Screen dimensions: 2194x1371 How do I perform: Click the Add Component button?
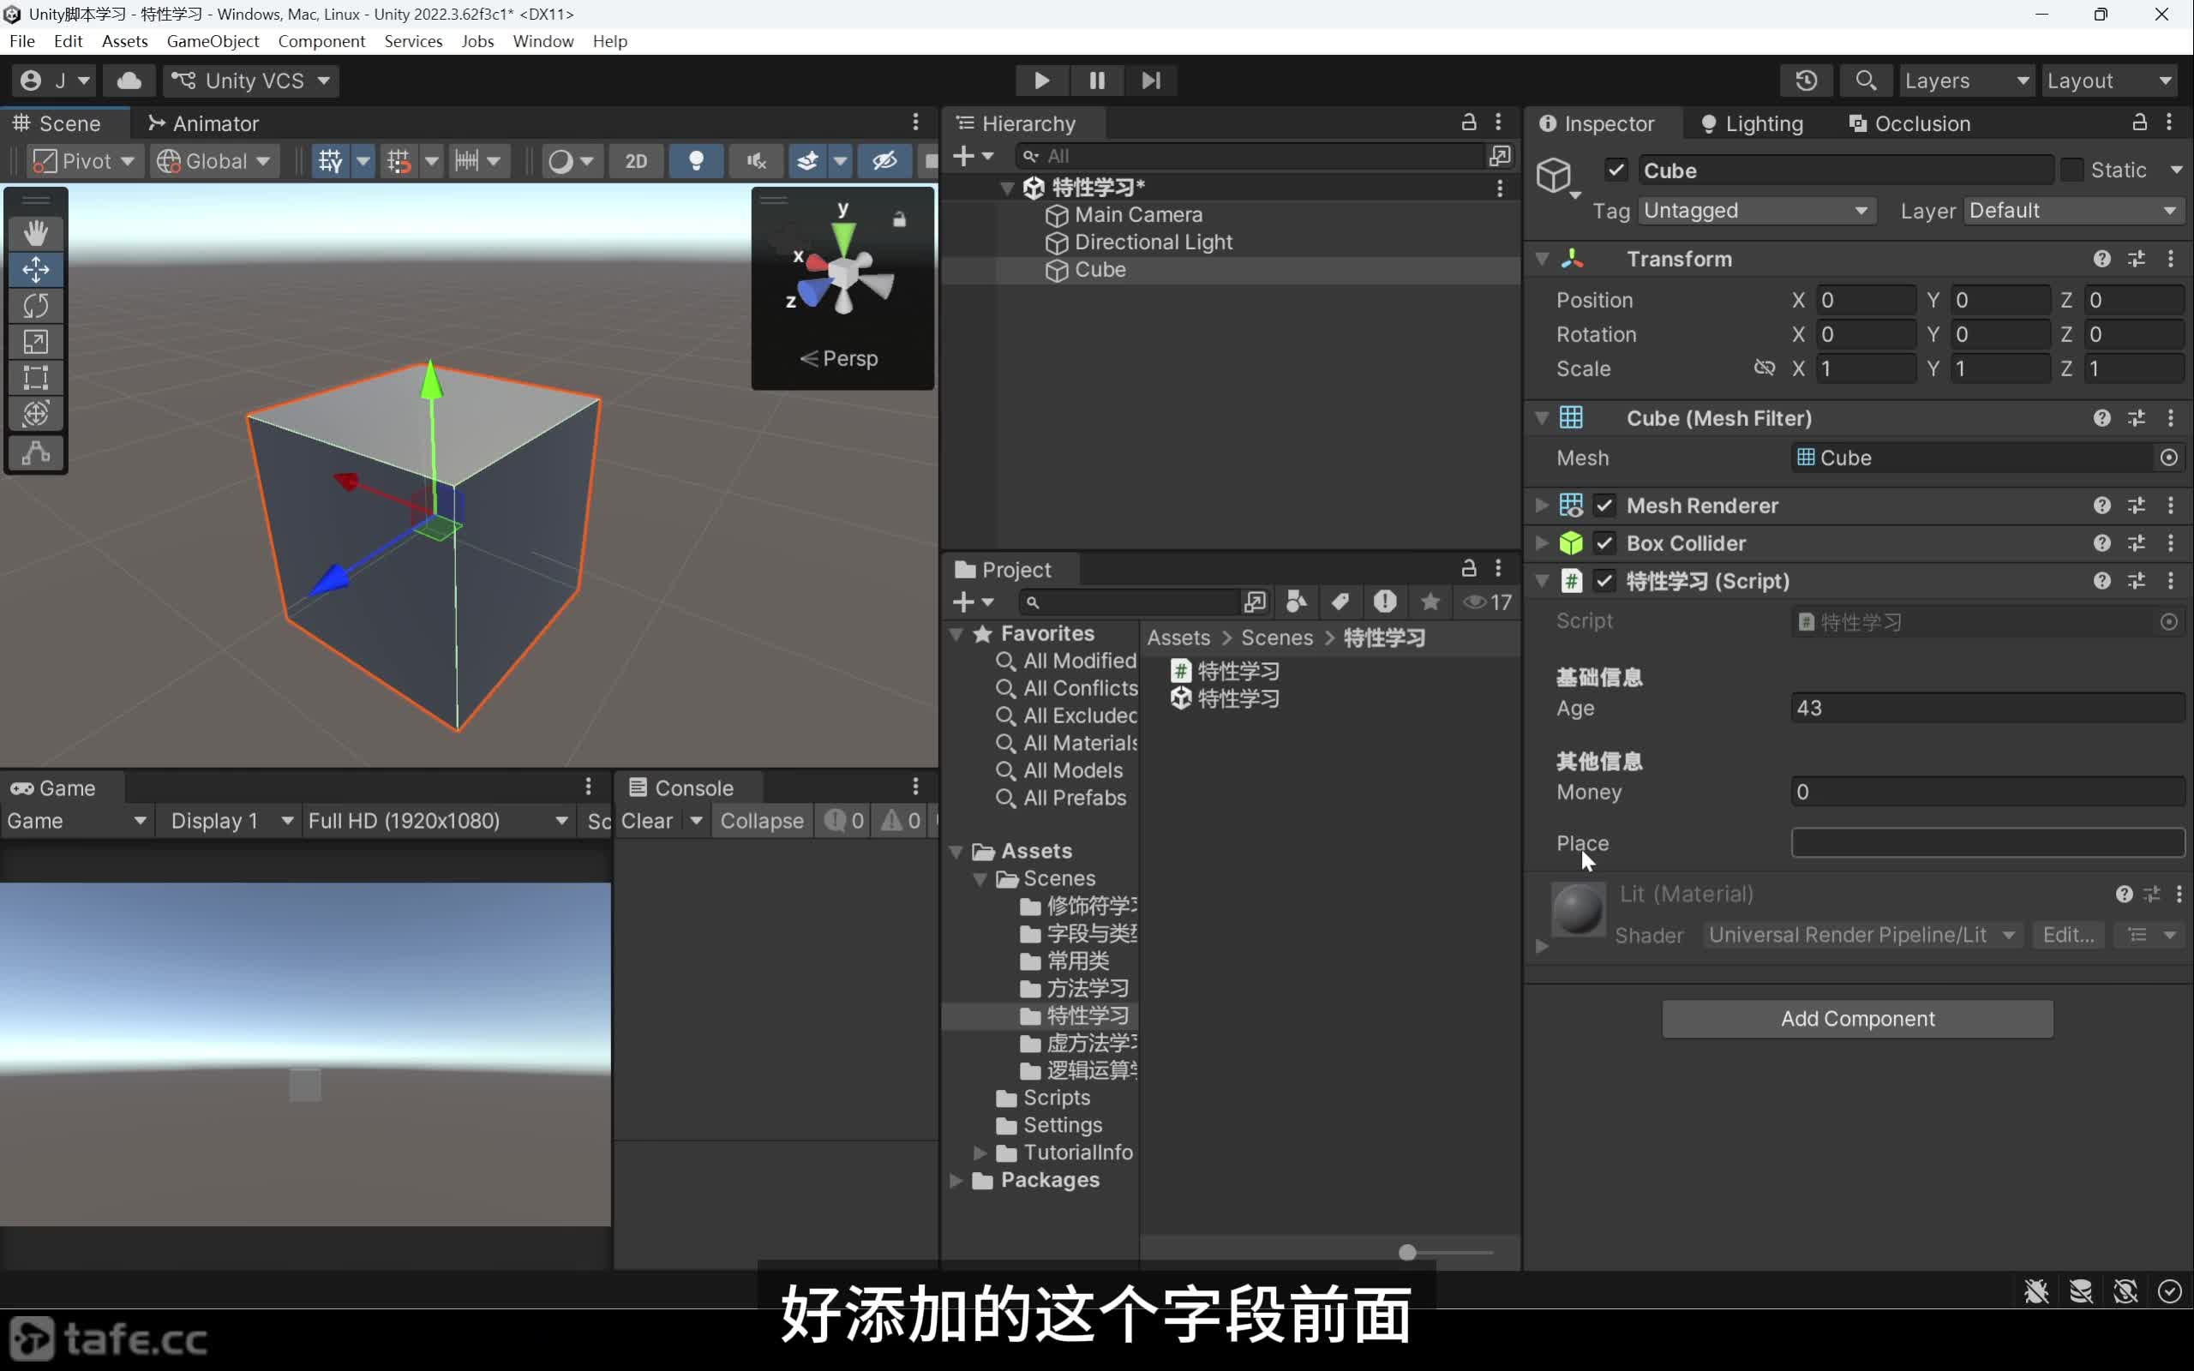click(1858, 1019)
